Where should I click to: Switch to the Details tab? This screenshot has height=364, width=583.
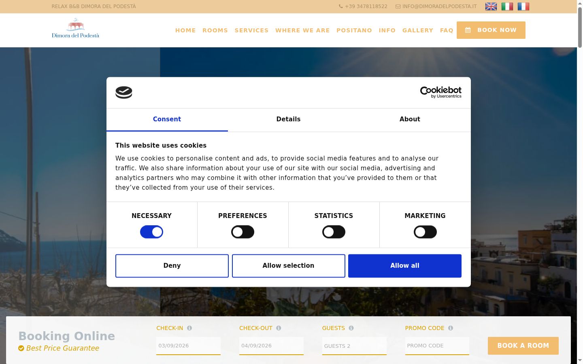click(288, 119)
